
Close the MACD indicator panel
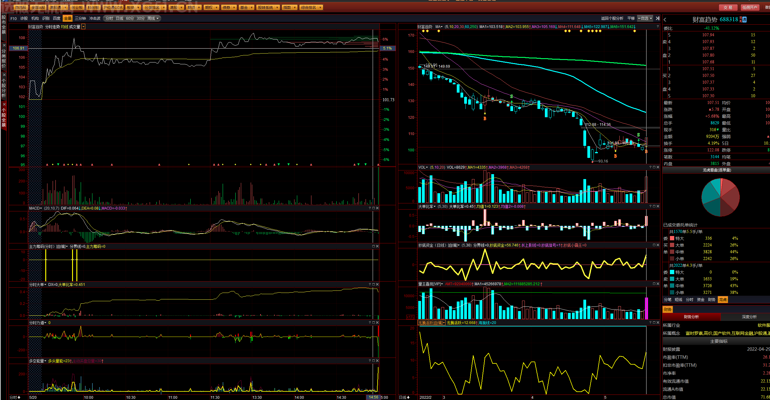tap(377, 208)
